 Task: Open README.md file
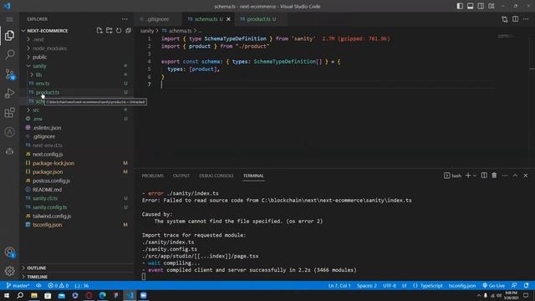(47, 190)
